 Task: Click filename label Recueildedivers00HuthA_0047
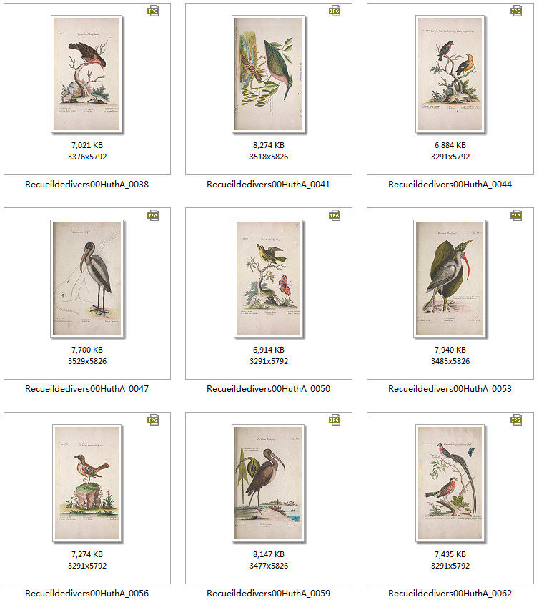[x=86, y=389]
